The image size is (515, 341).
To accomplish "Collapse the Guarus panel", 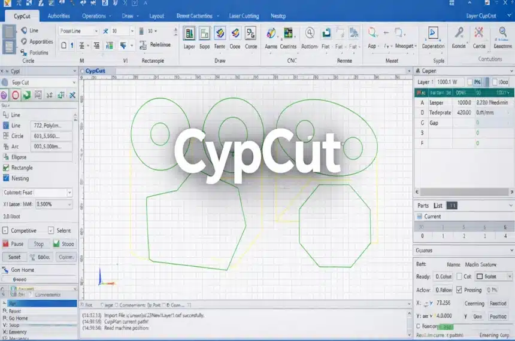I will (x=511, y=251).
